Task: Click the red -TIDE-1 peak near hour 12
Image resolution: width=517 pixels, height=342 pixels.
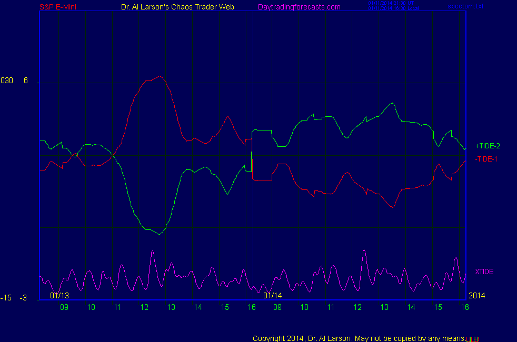Action: [160, 76]
